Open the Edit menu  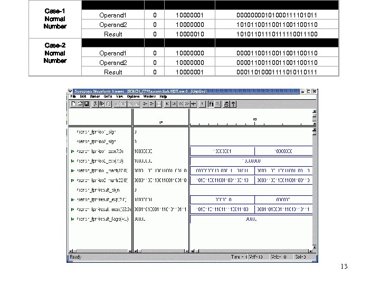(83, 97)
